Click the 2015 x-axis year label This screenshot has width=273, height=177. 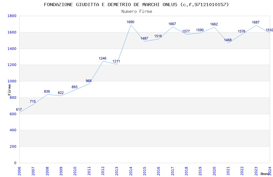click(145, 171)
